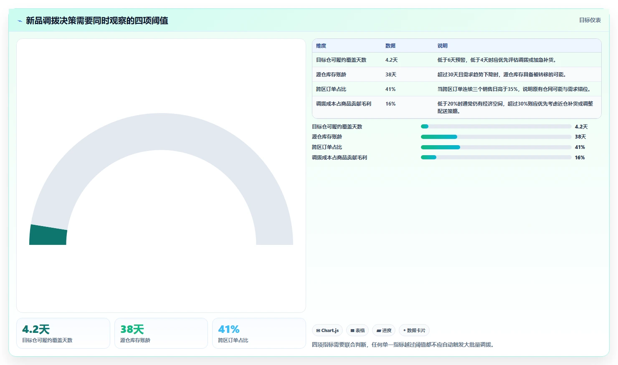Click table cell 源仓库存账龄

pos(331,75)
